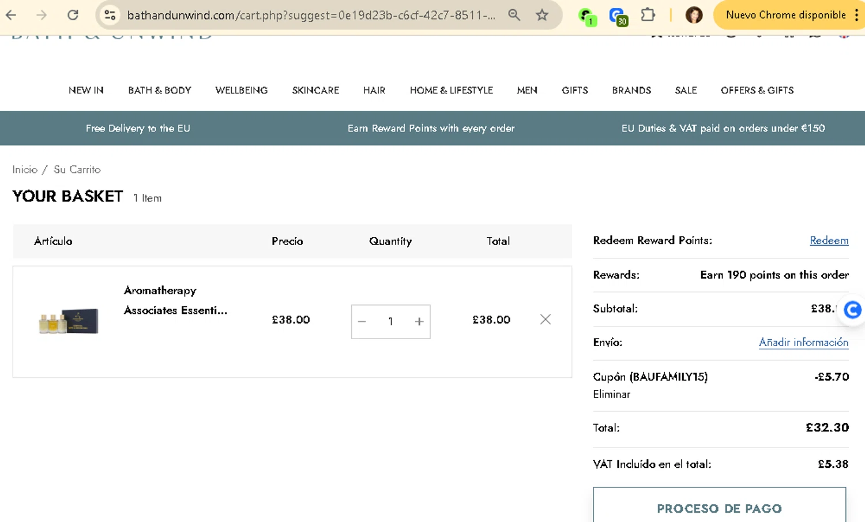
Task: Click the 1 Item count label
Action: click(x=147, y=198)
